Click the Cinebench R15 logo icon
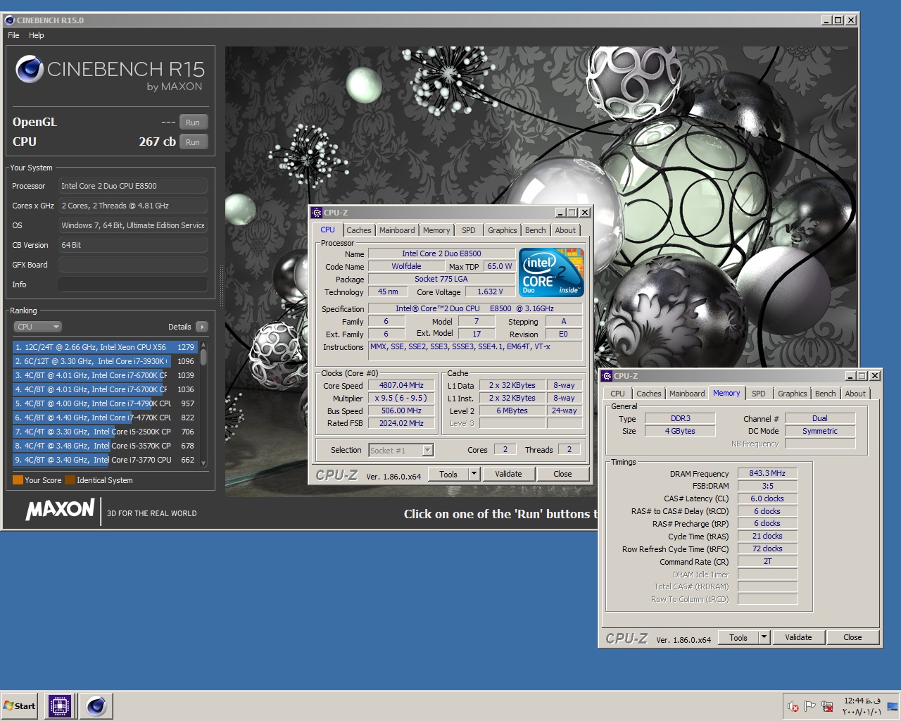This screenshot has width=901, height=721. pos(30,70)
